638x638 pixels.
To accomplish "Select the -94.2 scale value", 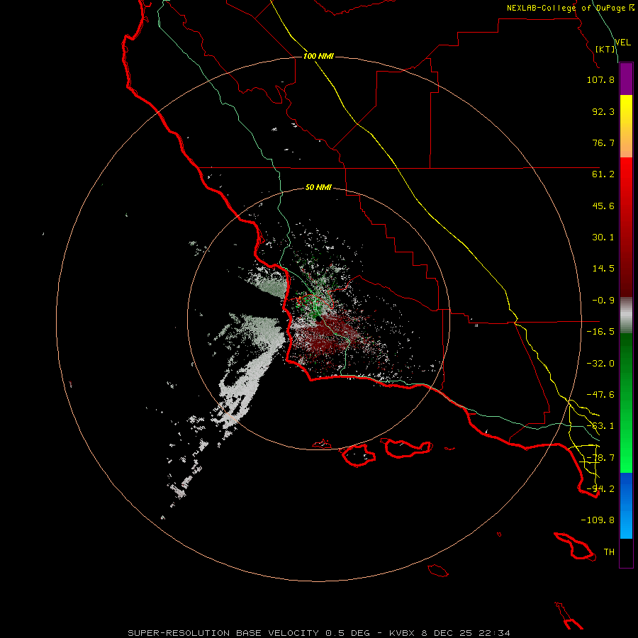I will pyautogui.click(x=600, y=489).
